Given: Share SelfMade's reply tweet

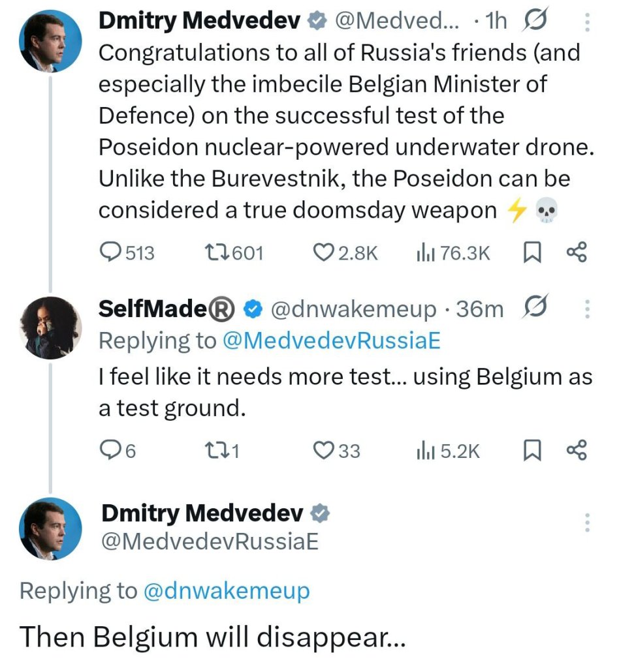Looking at the screenshot, I should 577,450.
